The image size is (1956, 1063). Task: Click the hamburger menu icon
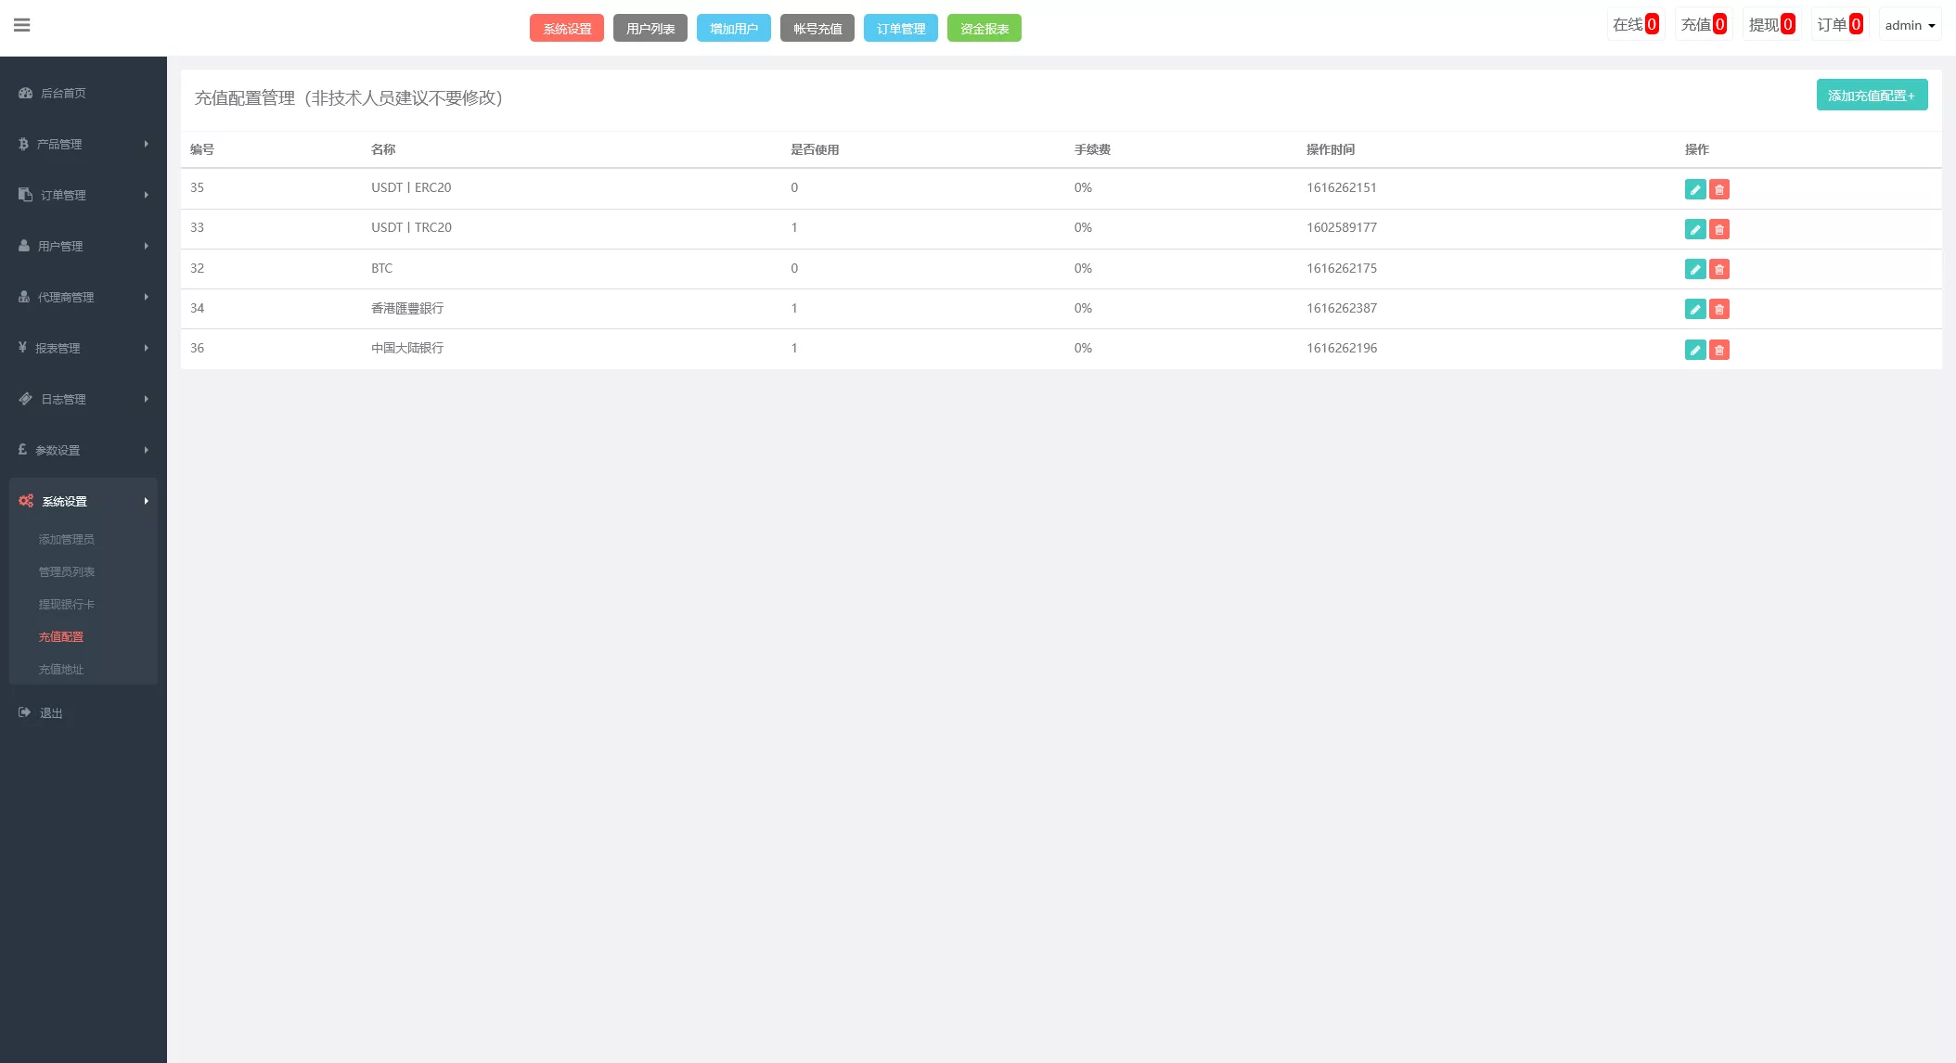pos(22,25)
